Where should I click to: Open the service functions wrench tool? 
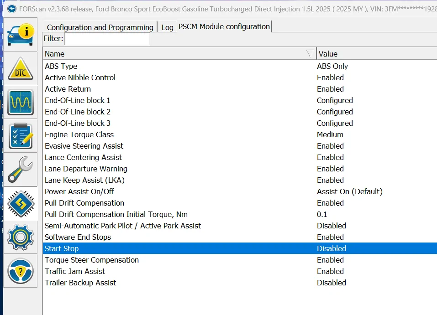pyautogui.click(x=21, y=169)
